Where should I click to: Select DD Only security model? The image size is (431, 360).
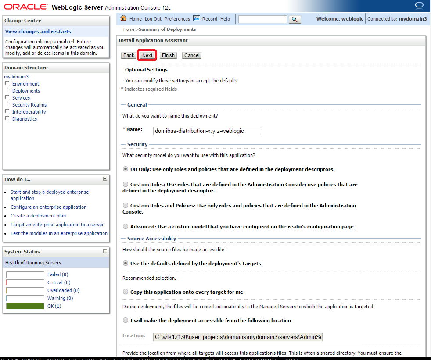point(126,169)
